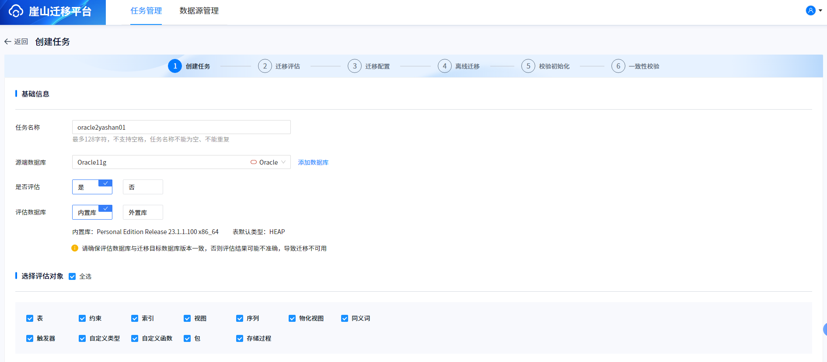
Task: Uncheck the 物化视图 checkbox
Action: pyautogui.click(x=292, y=318)
